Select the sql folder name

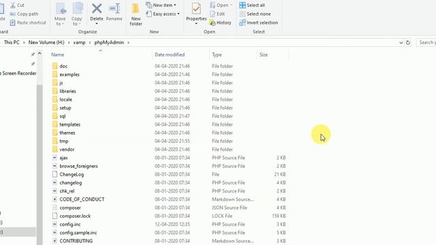coord(63,116)
